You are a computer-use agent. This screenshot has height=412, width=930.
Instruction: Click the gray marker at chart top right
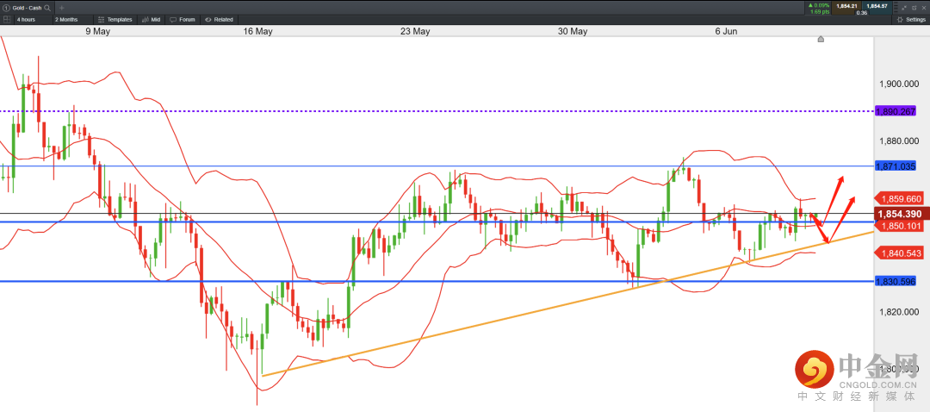click(821, 39)
